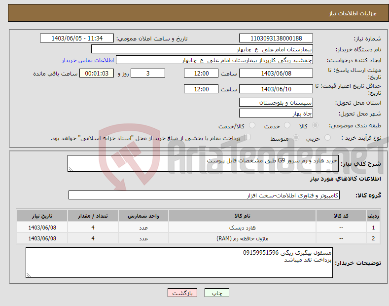Image resolution: width=389 pixels, height=306 pixels.
Task: Select the کالا/خدمت radio button
Action: point(252,125)
